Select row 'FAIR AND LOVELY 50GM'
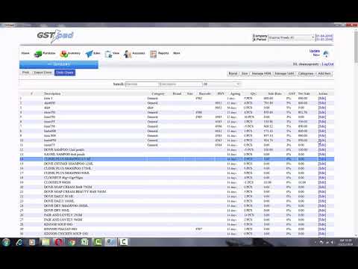The height and width of the screenshot is (269, 358). click(x=177, y=220)
